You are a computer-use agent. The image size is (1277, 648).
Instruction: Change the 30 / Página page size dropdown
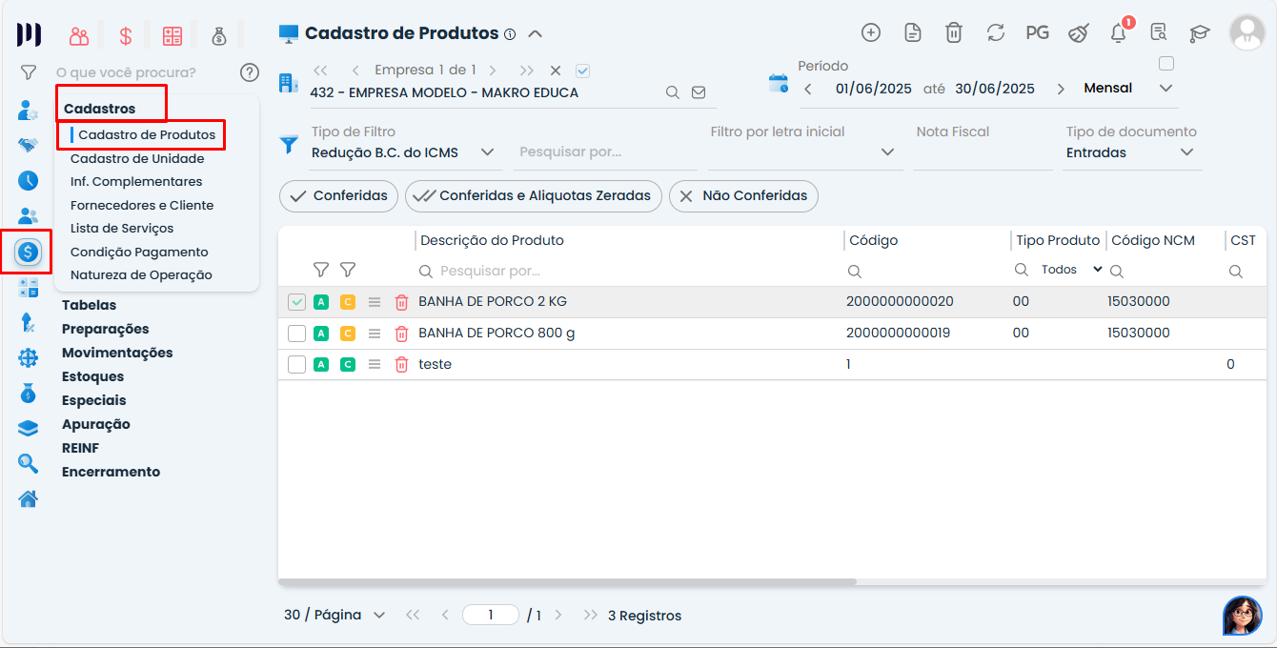(x=334, y=616)
